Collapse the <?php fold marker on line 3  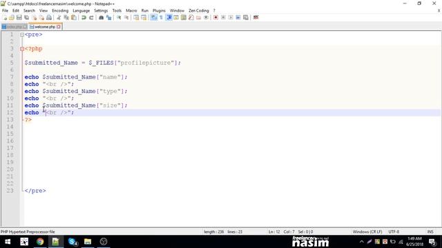(22, 49)
